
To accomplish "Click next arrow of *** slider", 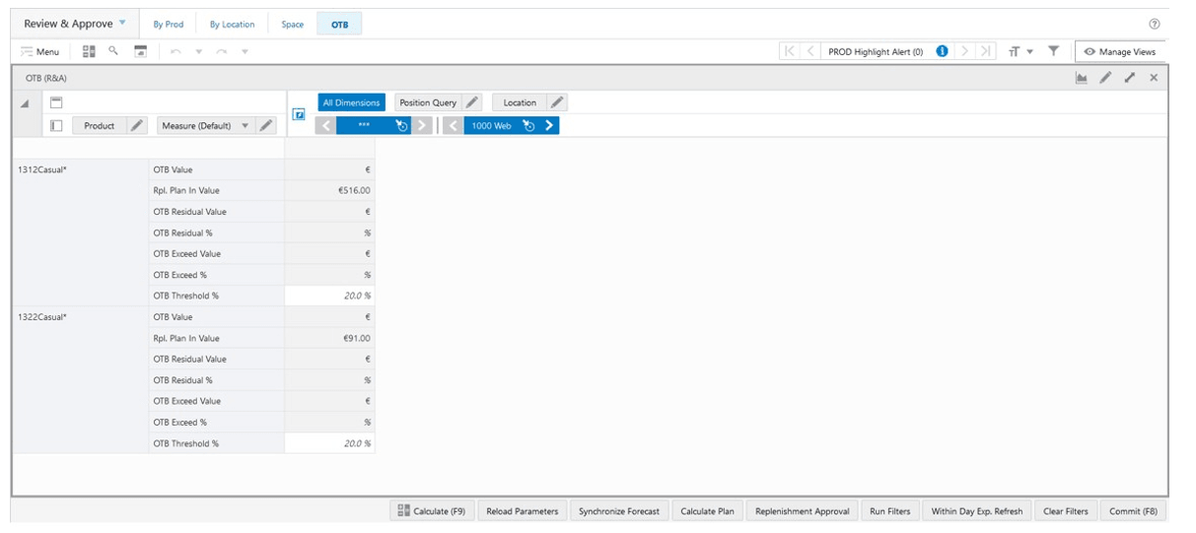I will click(422, 126).
